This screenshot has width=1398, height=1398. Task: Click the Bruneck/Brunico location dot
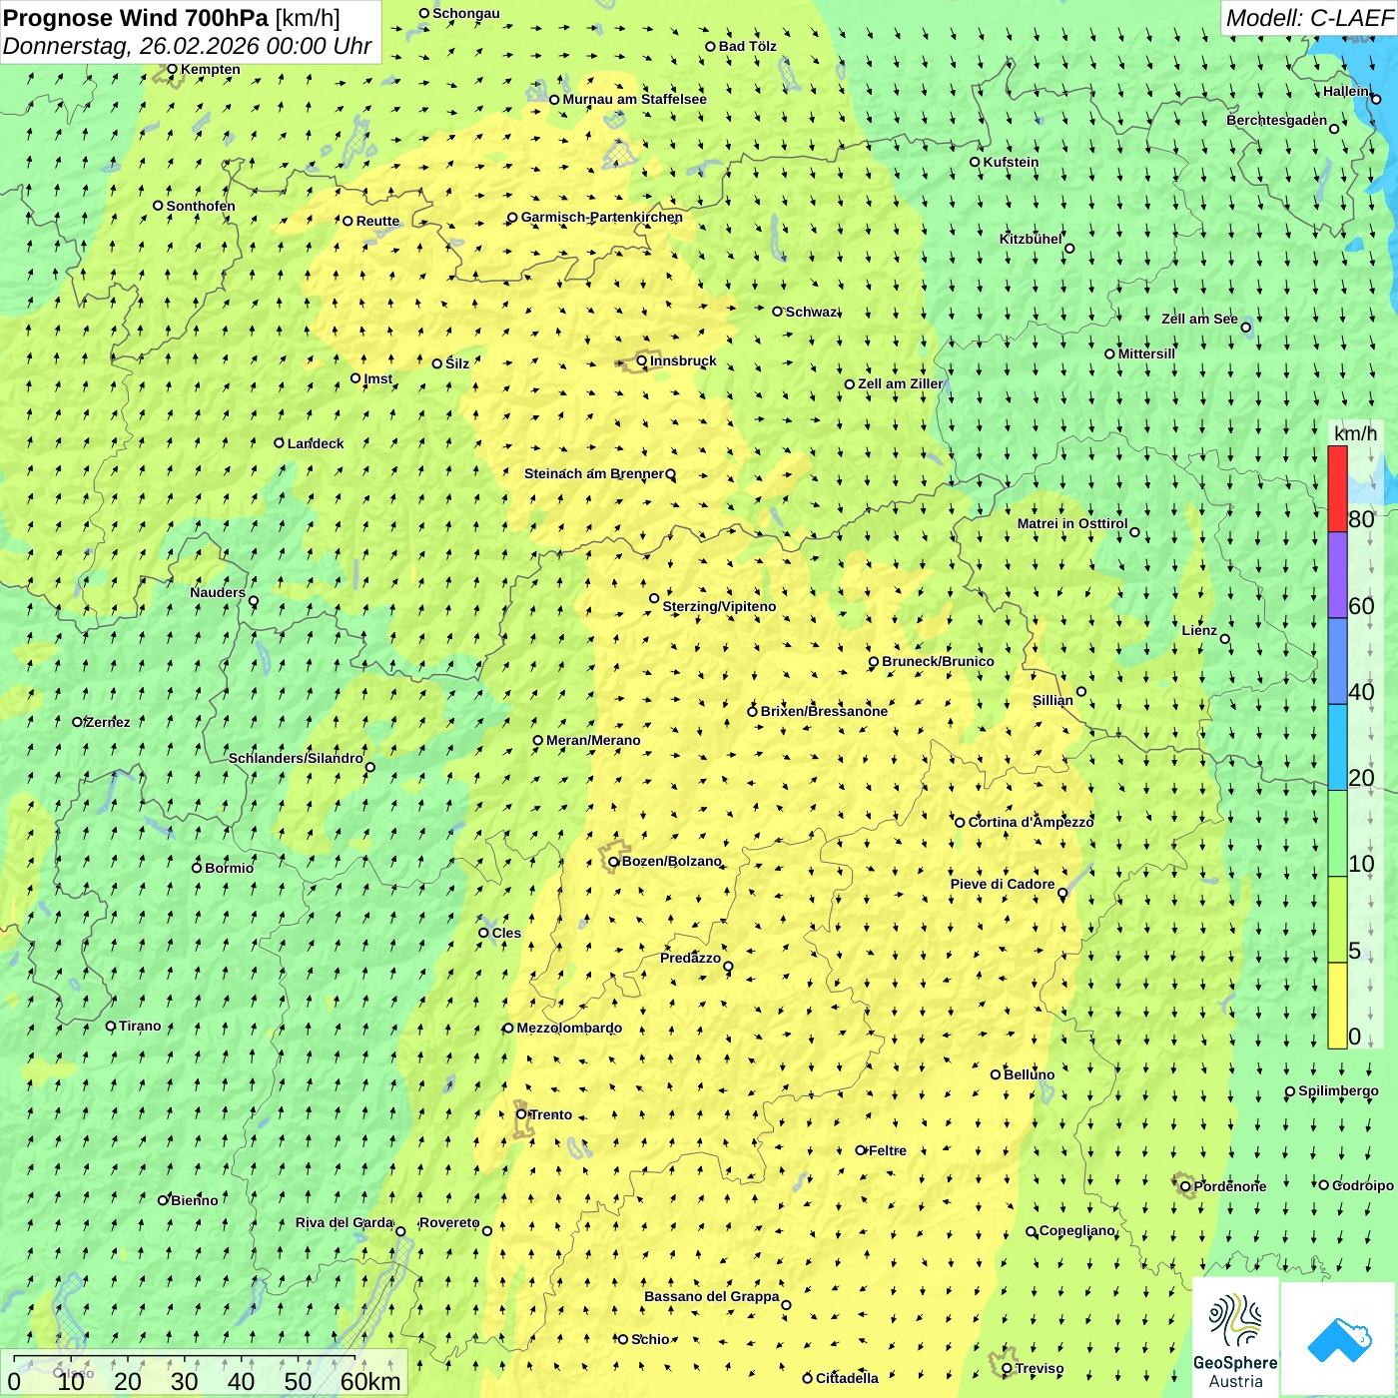pyautogui.click(x=874, y=662)
